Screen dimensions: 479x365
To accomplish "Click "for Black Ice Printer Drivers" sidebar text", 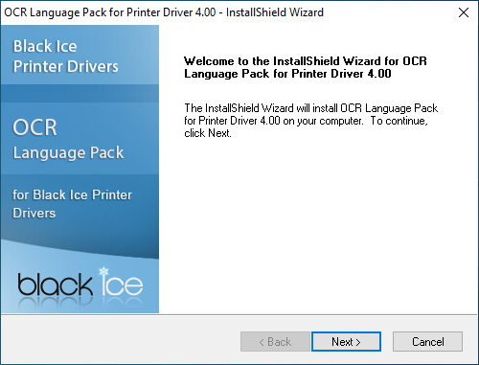I will (x=72, y=204).
